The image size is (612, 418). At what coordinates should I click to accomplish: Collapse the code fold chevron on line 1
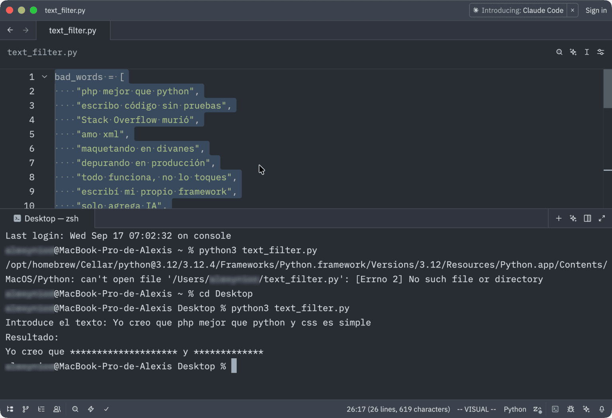coord(44,76)
